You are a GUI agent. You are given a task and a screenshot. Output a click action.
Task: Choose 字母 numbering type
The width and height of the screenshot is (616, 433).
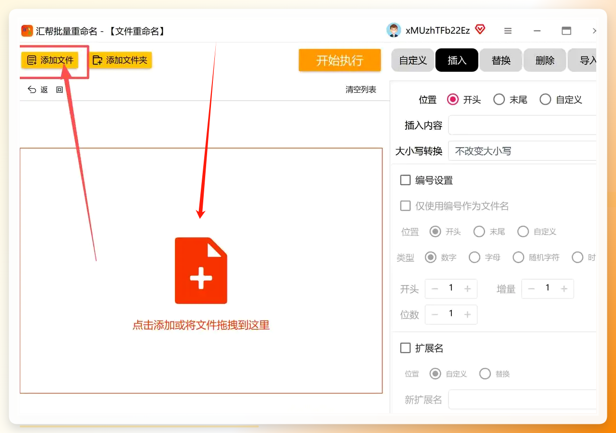(x=475, y=257)
